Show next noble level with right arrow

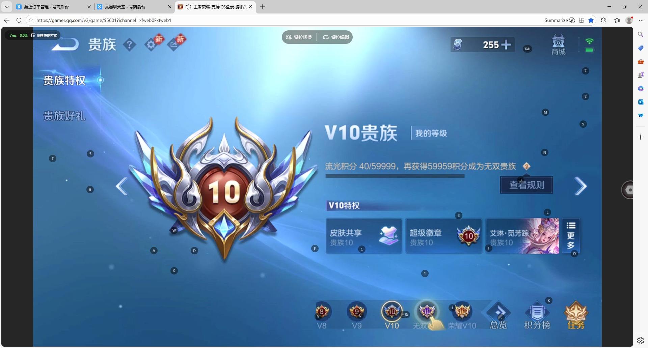point(580,186)
